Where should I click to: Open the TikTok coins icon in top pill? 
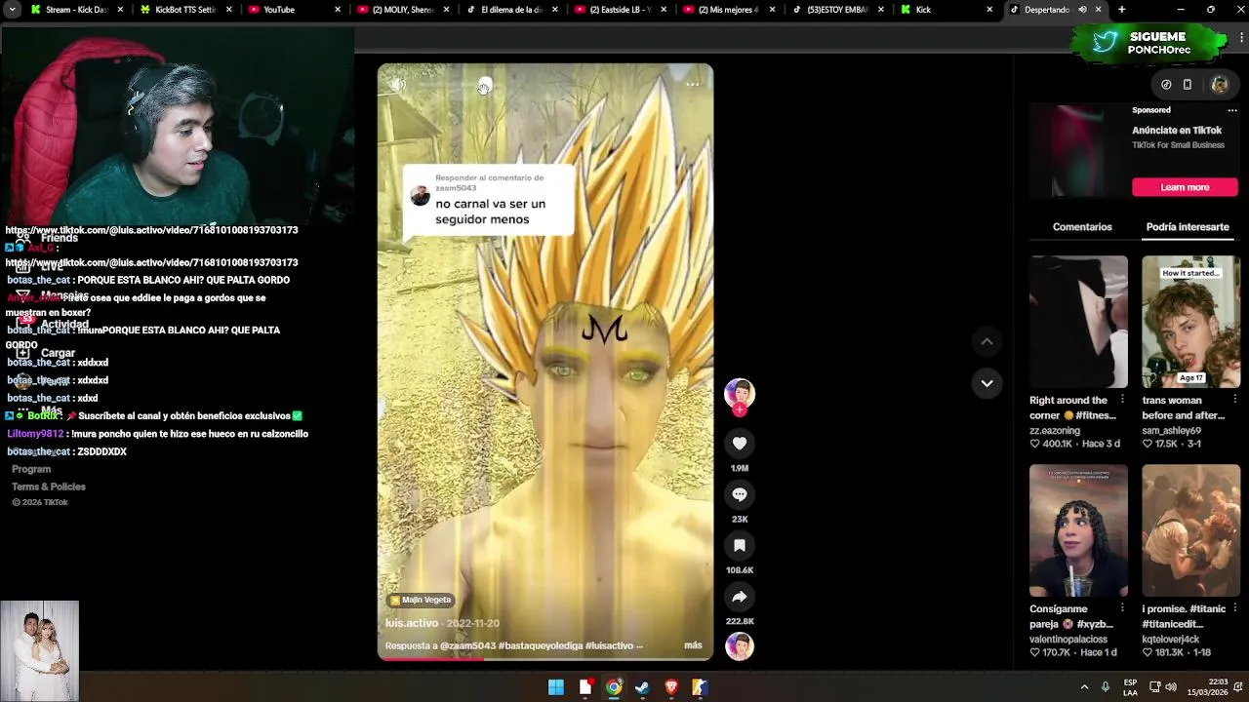[x=1166, y=85]
